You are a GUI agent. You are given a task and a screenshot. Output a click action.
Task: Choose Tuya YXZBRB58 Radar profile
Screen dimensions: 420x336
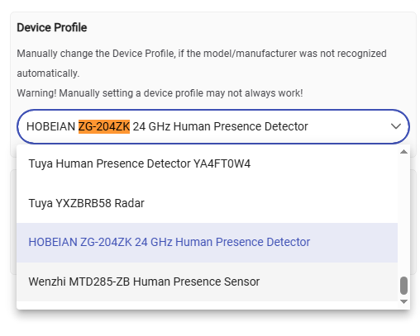coord(207,203)
